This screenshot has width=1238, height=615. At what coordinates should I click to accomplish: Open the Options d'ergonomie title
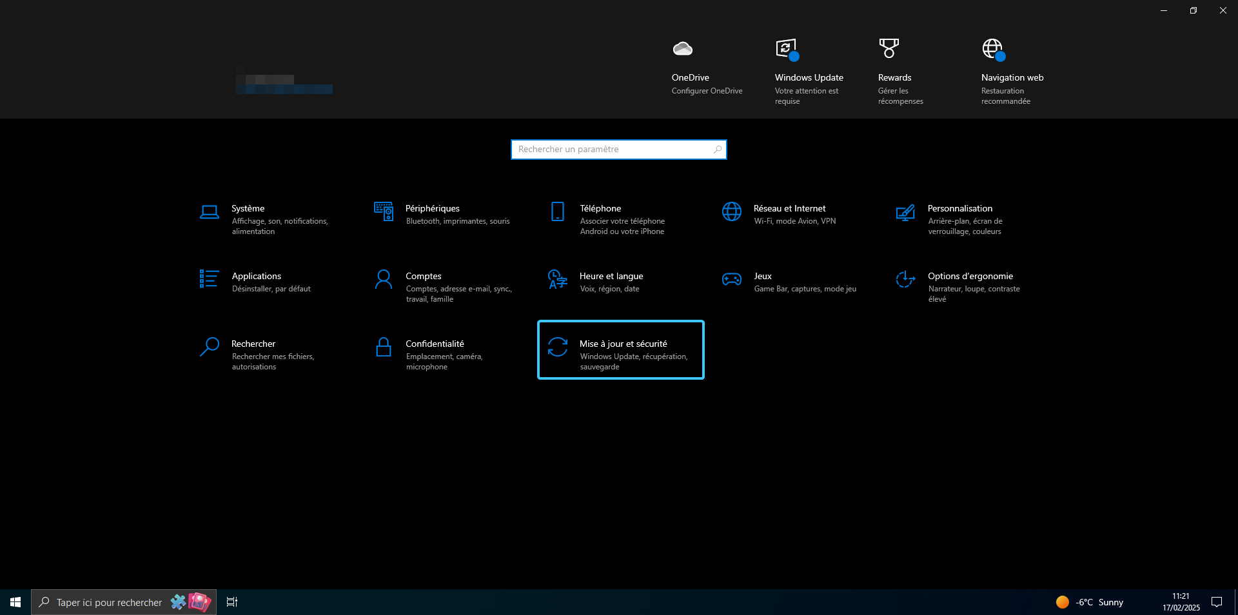coord(970,276)
